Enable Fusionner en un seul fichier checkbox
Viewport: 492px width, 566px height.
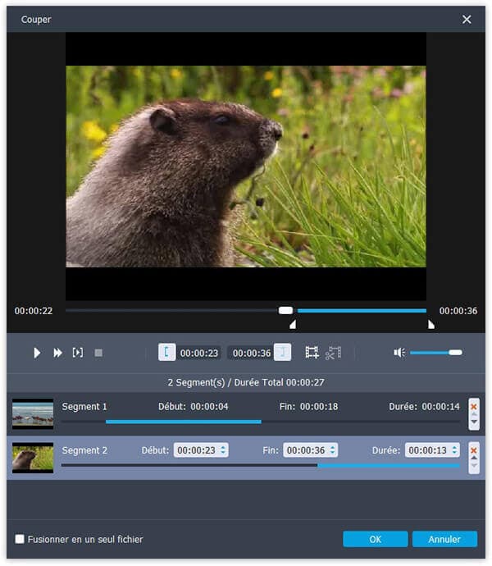[20, 539]
